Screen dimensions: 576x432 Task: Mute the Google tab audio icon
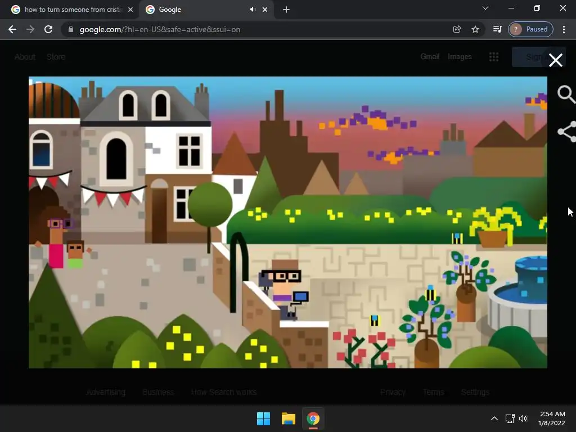pyautogui.click(x=253, y=10)
